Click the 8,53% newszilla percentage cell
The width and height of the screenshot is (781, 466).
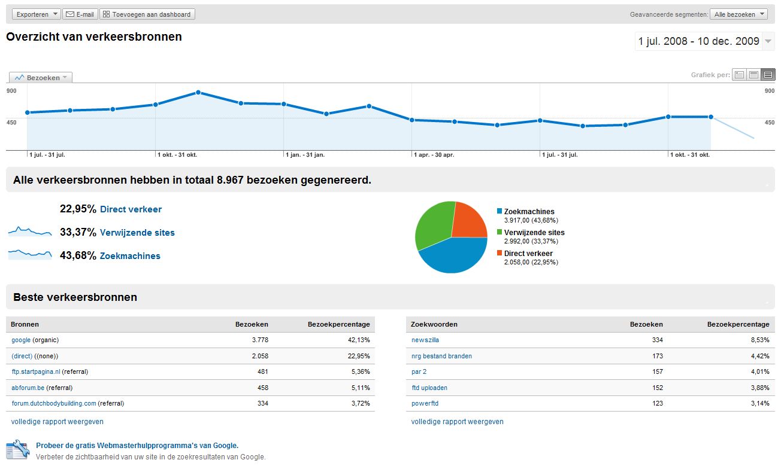759,340
